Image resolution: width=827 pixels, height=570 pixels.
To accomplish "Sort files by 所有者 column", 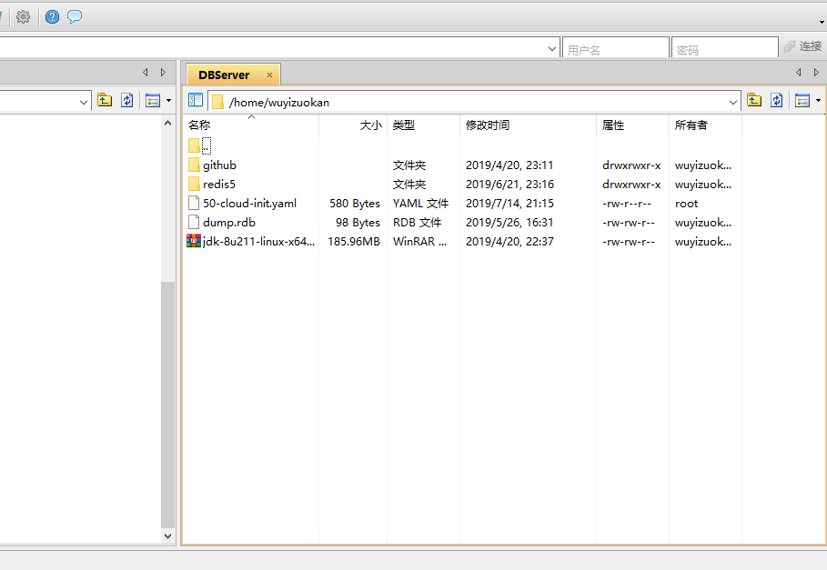I will (x=705, y=125).
